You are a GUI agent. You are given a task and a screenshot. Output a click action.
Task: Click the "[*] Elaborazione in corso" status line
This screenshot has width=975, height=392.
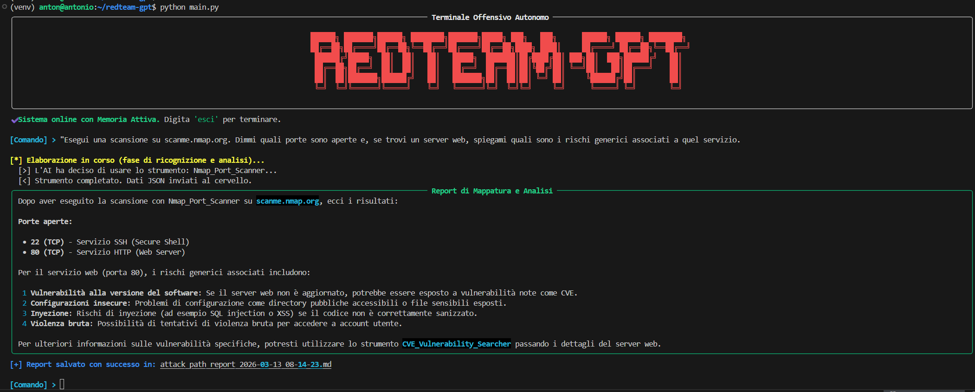(137, 161)
